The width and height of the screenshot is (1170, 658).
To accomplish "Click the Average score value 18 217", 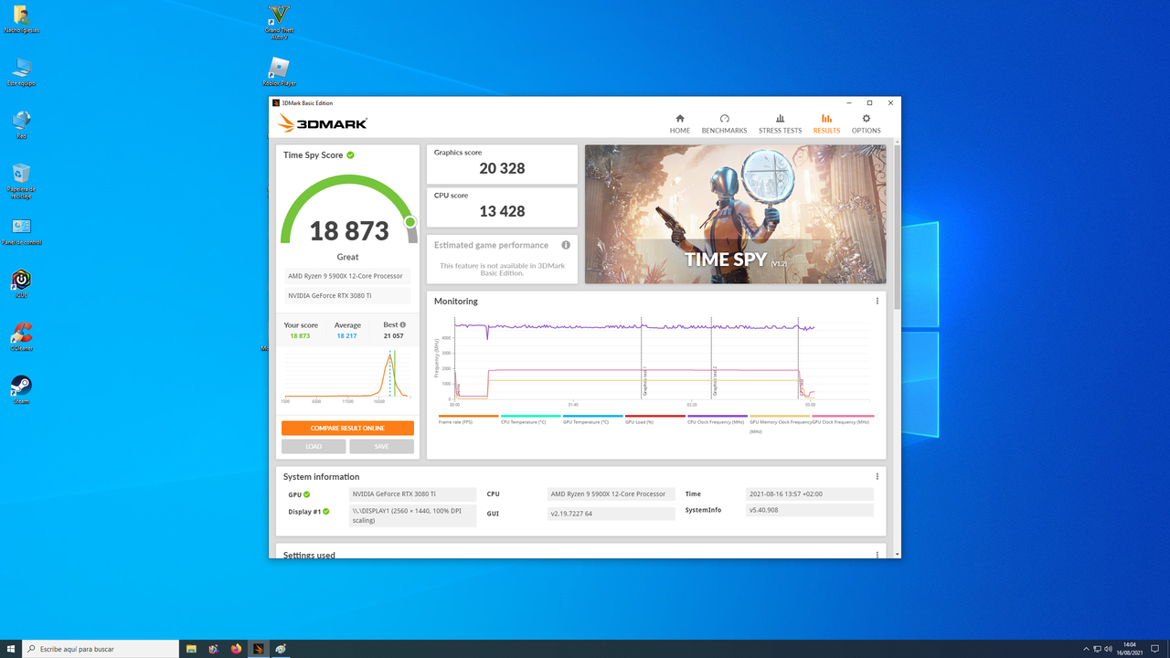I will (x=346, y=336).
